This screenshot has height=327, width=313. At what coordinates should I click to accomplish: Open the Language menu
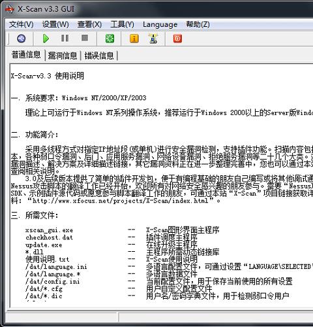click(x=160, y=24)
